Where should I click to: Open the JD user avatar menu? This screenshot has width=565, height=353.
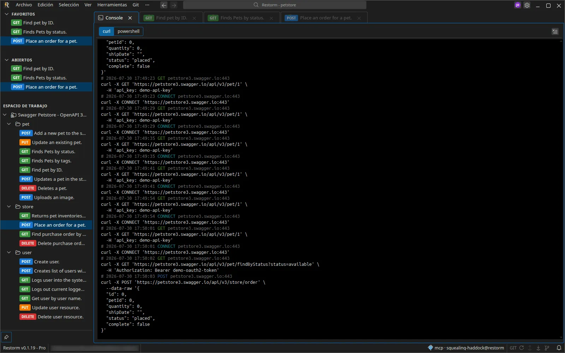click(x=517, y=5)
